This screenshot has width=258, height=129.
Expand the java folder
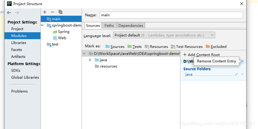point(90,60)
